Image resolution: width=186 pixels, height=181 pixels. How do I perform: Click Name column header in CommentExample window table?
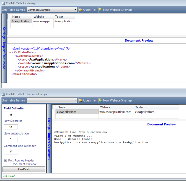(77, 107)
